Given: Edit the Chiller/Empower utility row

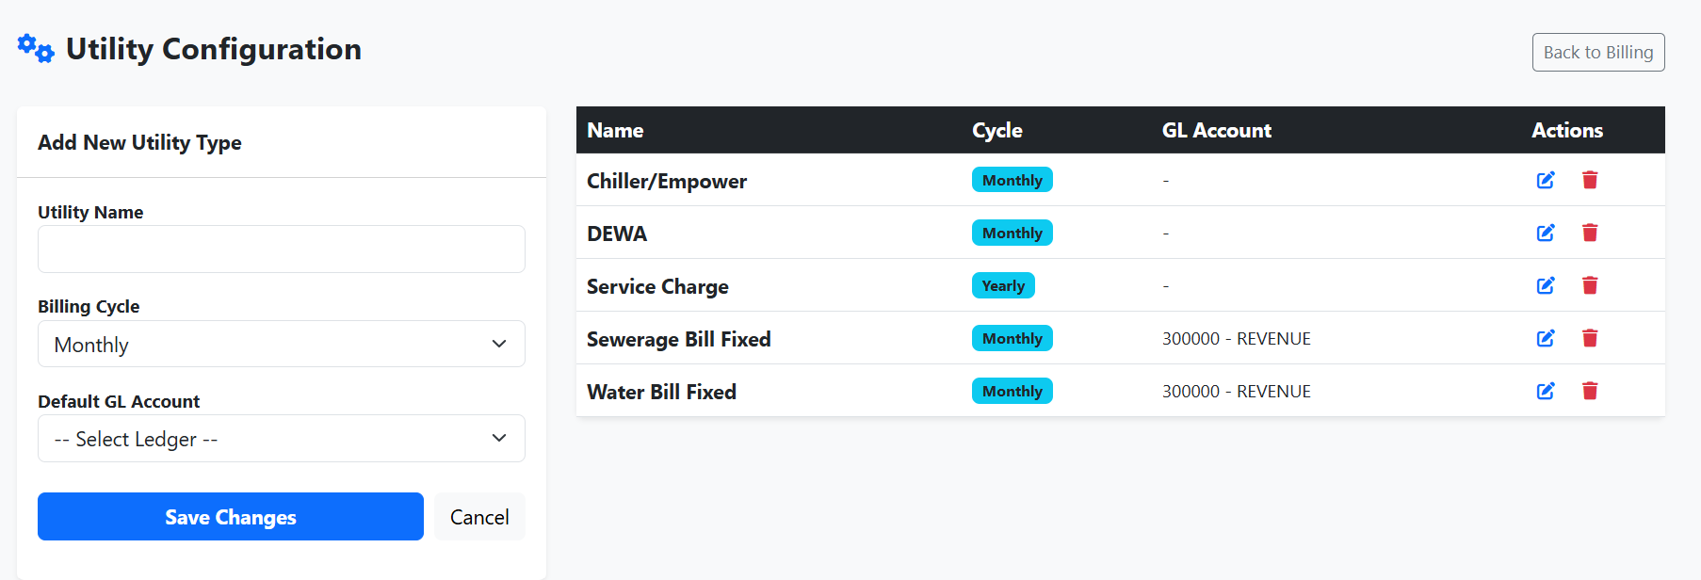Looking at the screenshot, I should tap(1546, 180).
